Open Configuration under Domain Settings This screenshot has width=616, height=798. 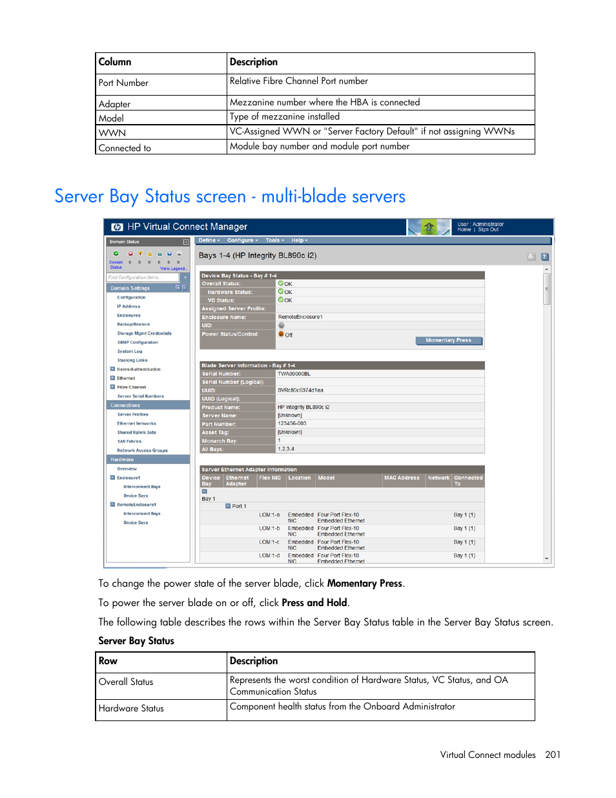(131, 297)
